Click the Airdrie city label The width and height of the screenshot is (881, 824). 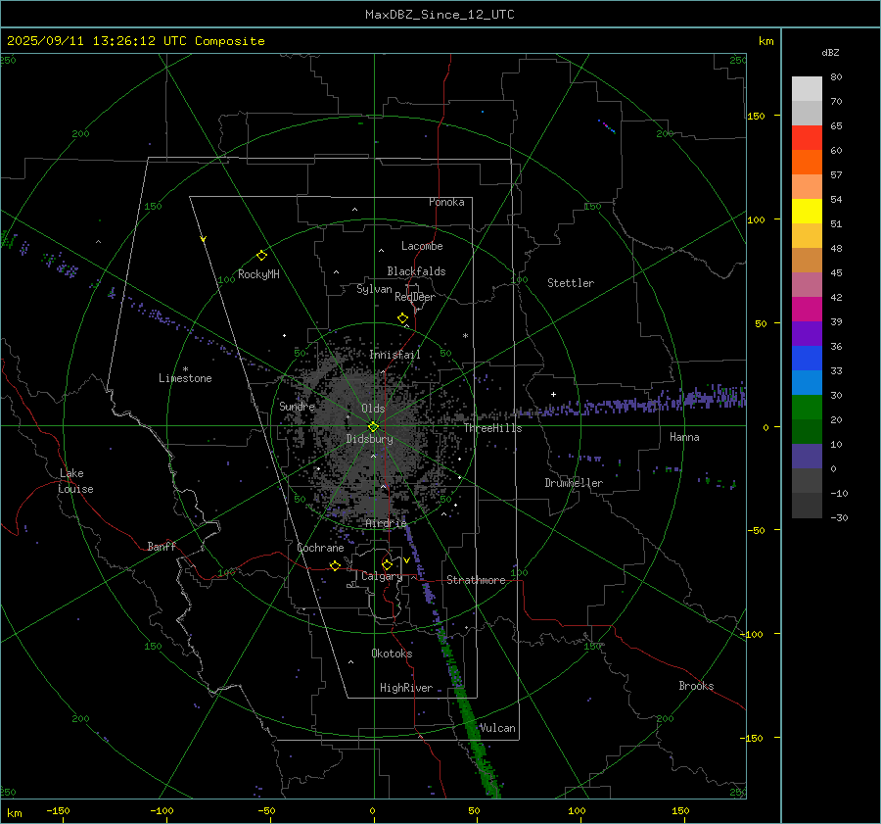[386, 523]
